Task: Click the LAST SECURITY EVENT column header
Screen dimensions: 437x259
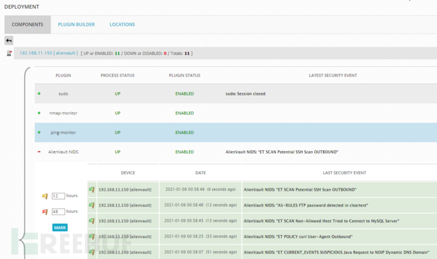Action: (345, 173)
